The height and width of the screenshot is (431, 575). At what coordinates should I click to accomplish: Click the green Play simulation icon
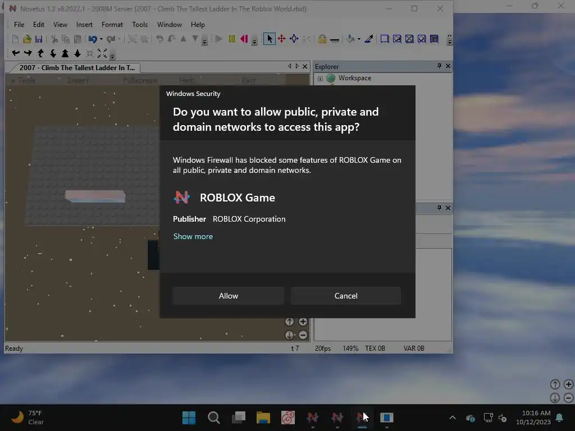point(219,39)
